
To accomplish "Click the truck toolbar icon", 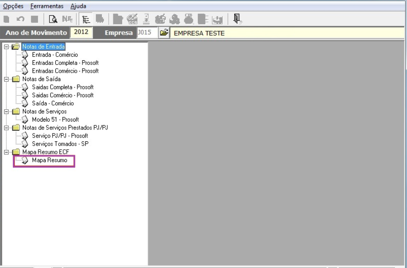I will click(98, 19).
